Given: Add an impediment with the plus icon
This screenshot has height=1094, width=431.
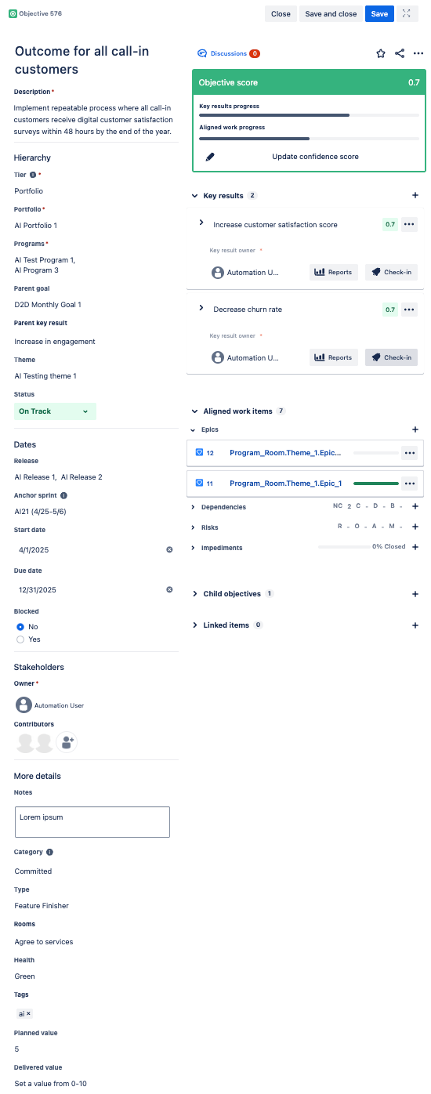Looking at the screenshot, I should click(415, 547).
